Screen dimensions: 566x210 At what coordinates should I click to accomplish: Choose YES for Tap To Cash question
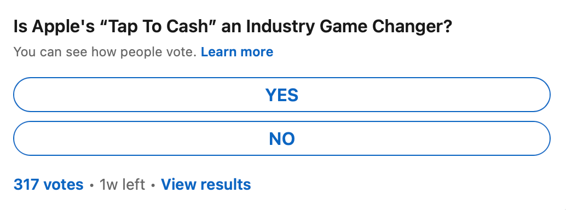[x=281, y=95]
